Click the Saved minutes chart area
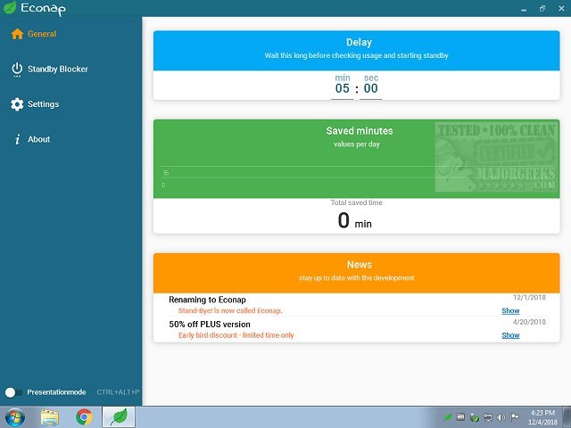This screenshot has width=571, height=428. (x=357, y=159)
